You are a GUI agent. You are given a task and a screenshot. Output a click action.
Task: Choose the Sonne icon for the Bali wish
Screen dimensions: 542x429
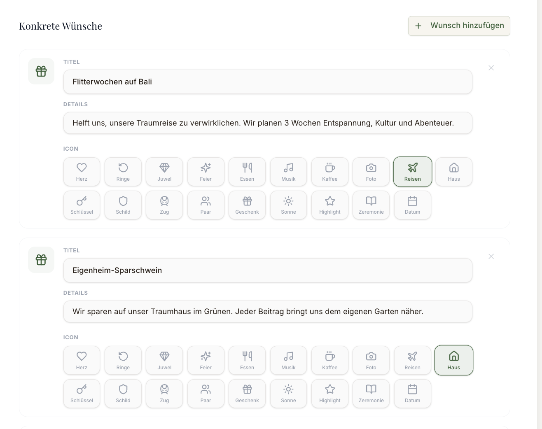[x=288, y=205]
